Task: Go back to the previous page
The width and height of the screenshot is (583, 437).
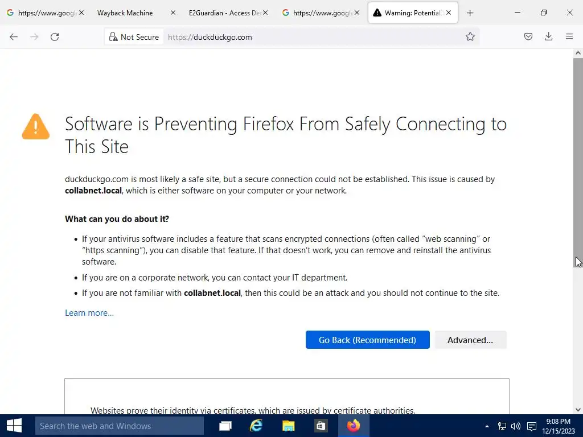Action: (x=14, y=37)
